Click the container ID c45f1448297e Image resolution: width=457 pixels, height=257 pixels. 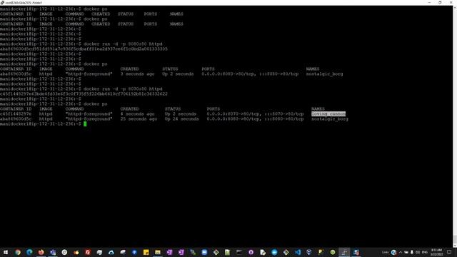(16, 114)
